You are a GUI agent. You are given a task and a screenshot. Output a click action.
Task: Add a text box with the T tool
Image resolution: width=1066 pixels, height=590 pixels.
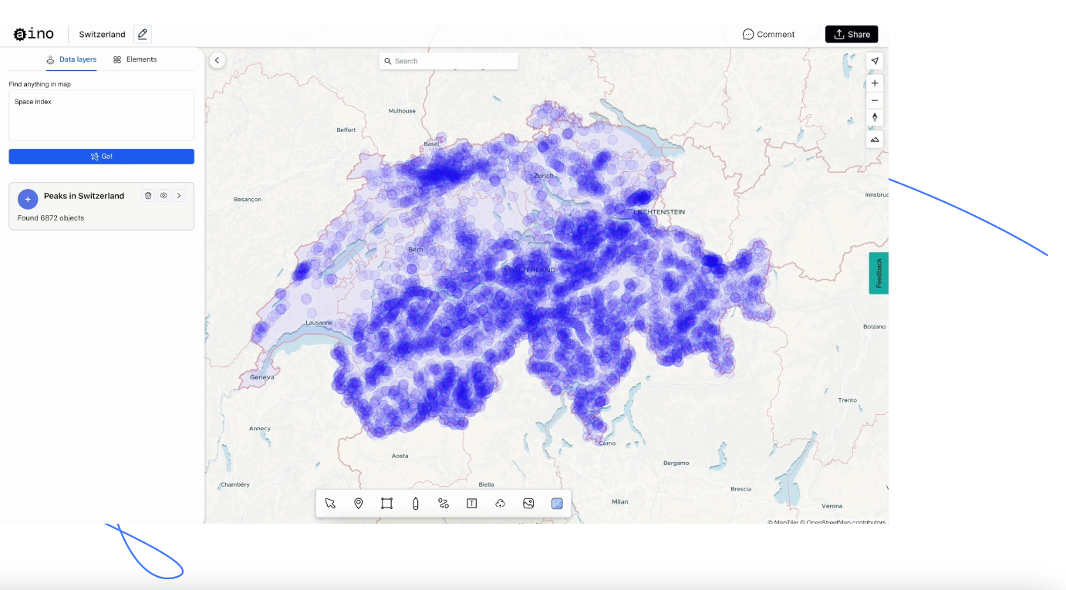pyautogui.click(x=472, y=504)
